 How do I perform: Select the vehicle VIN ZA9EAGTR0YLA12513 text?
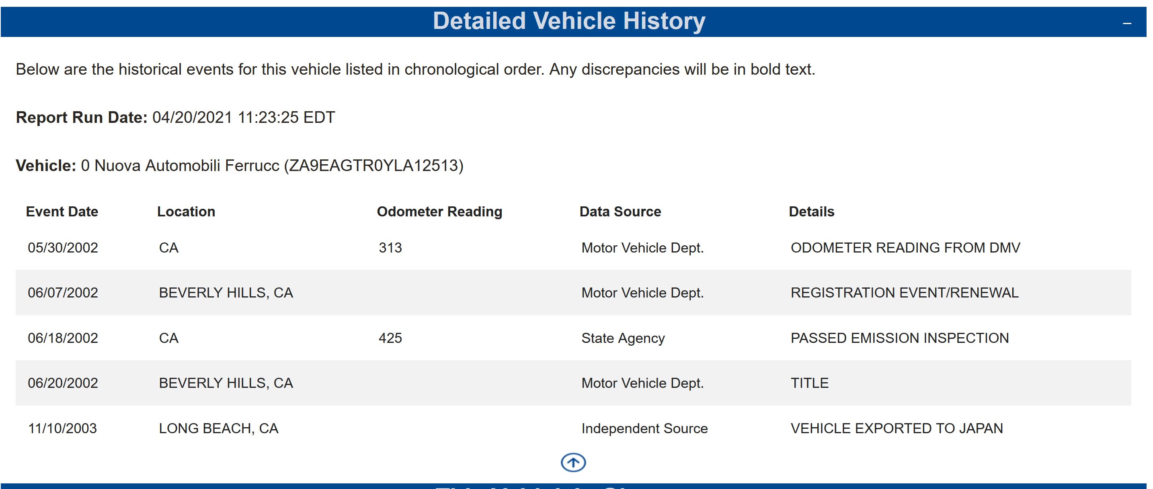(x=374, y=166)
